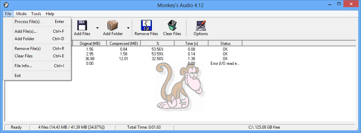Click the monkey app icon in title bar

point(6,5)
